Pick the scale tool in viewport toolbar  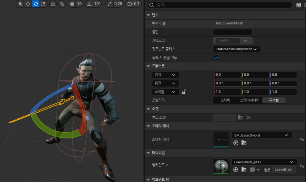click(x=43, y=4)
